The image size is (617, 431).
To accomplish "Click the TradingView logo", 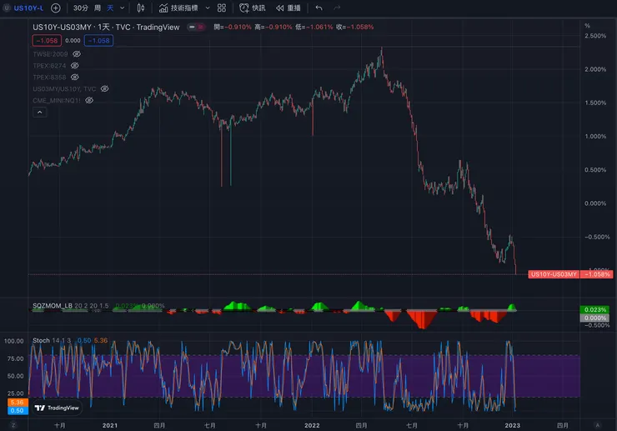I will [x=57, y=408].
